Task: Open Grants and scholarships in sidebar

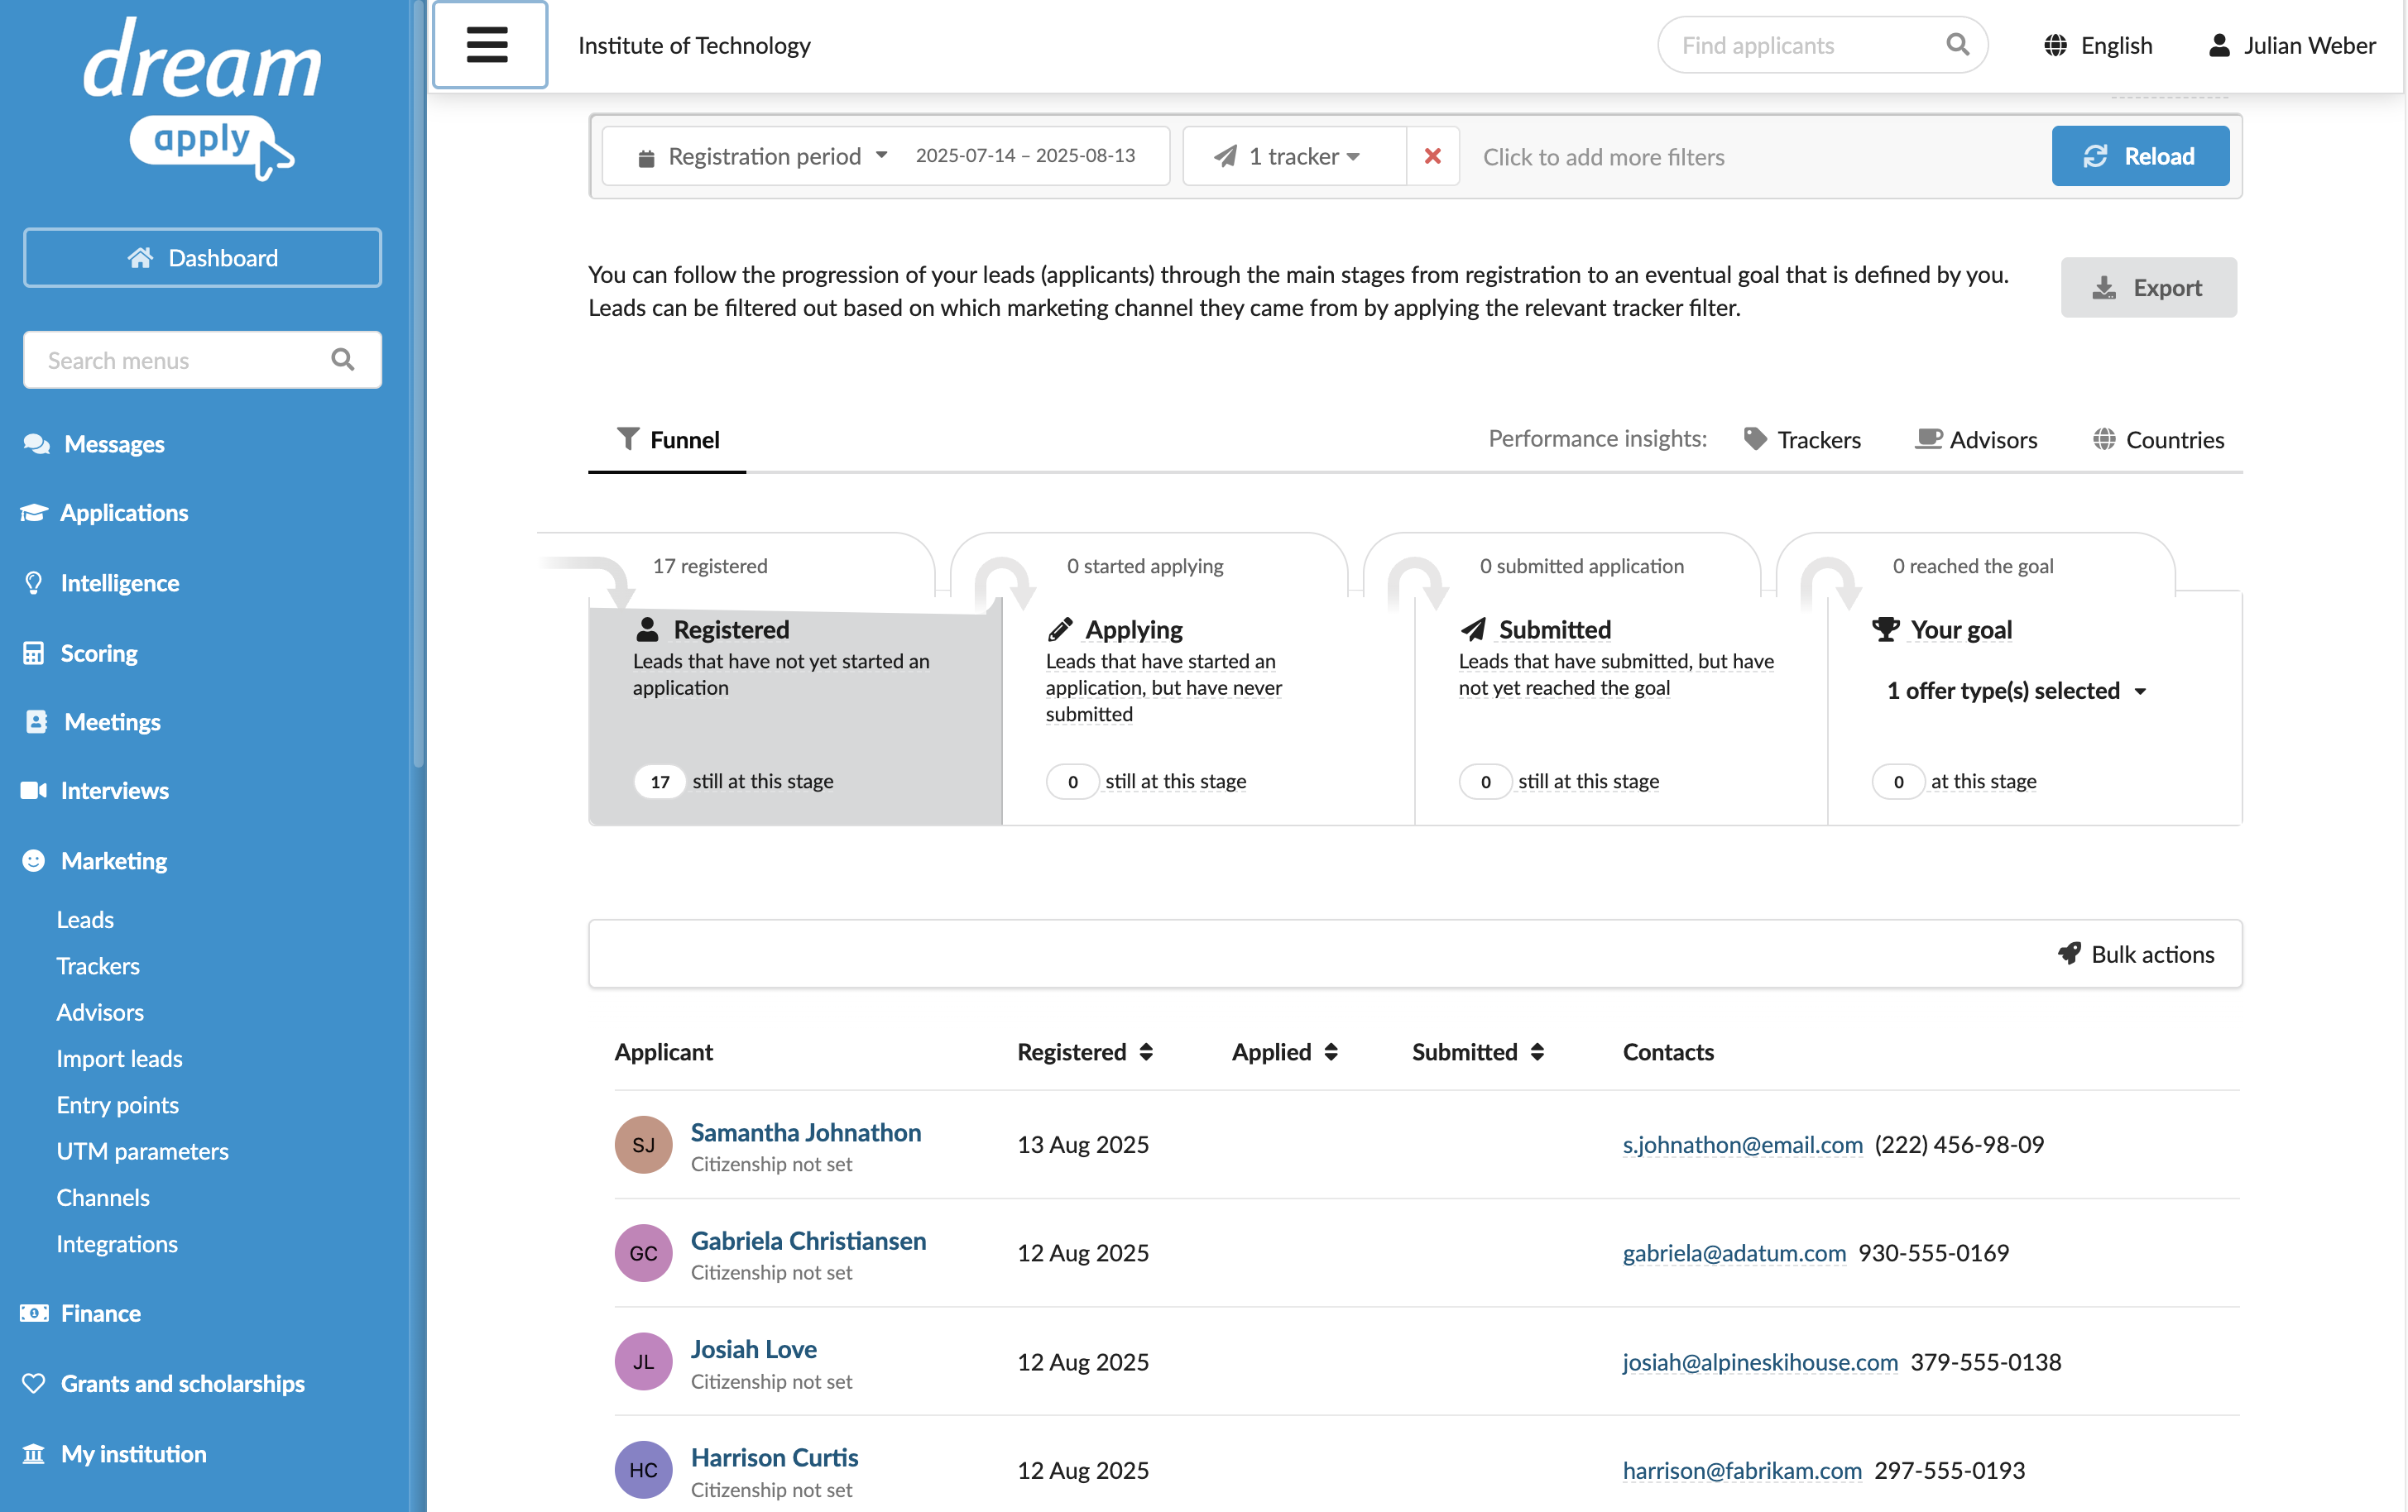Action: point(163,1383)
